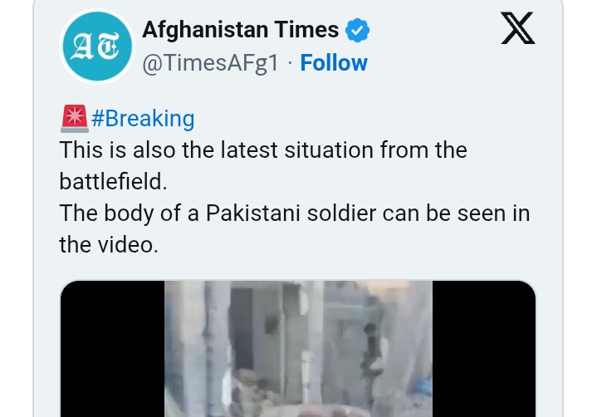The height and width of the screenshot is (417, 597).
Task: Open the Afghanistan Times profile avatar
Action: (97, 46)
